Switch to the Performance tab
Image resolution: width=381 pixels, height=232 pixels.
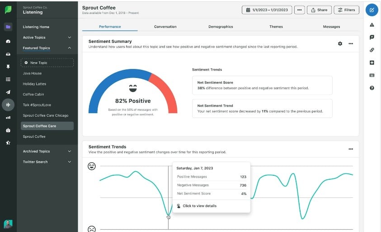click(110, 27)
